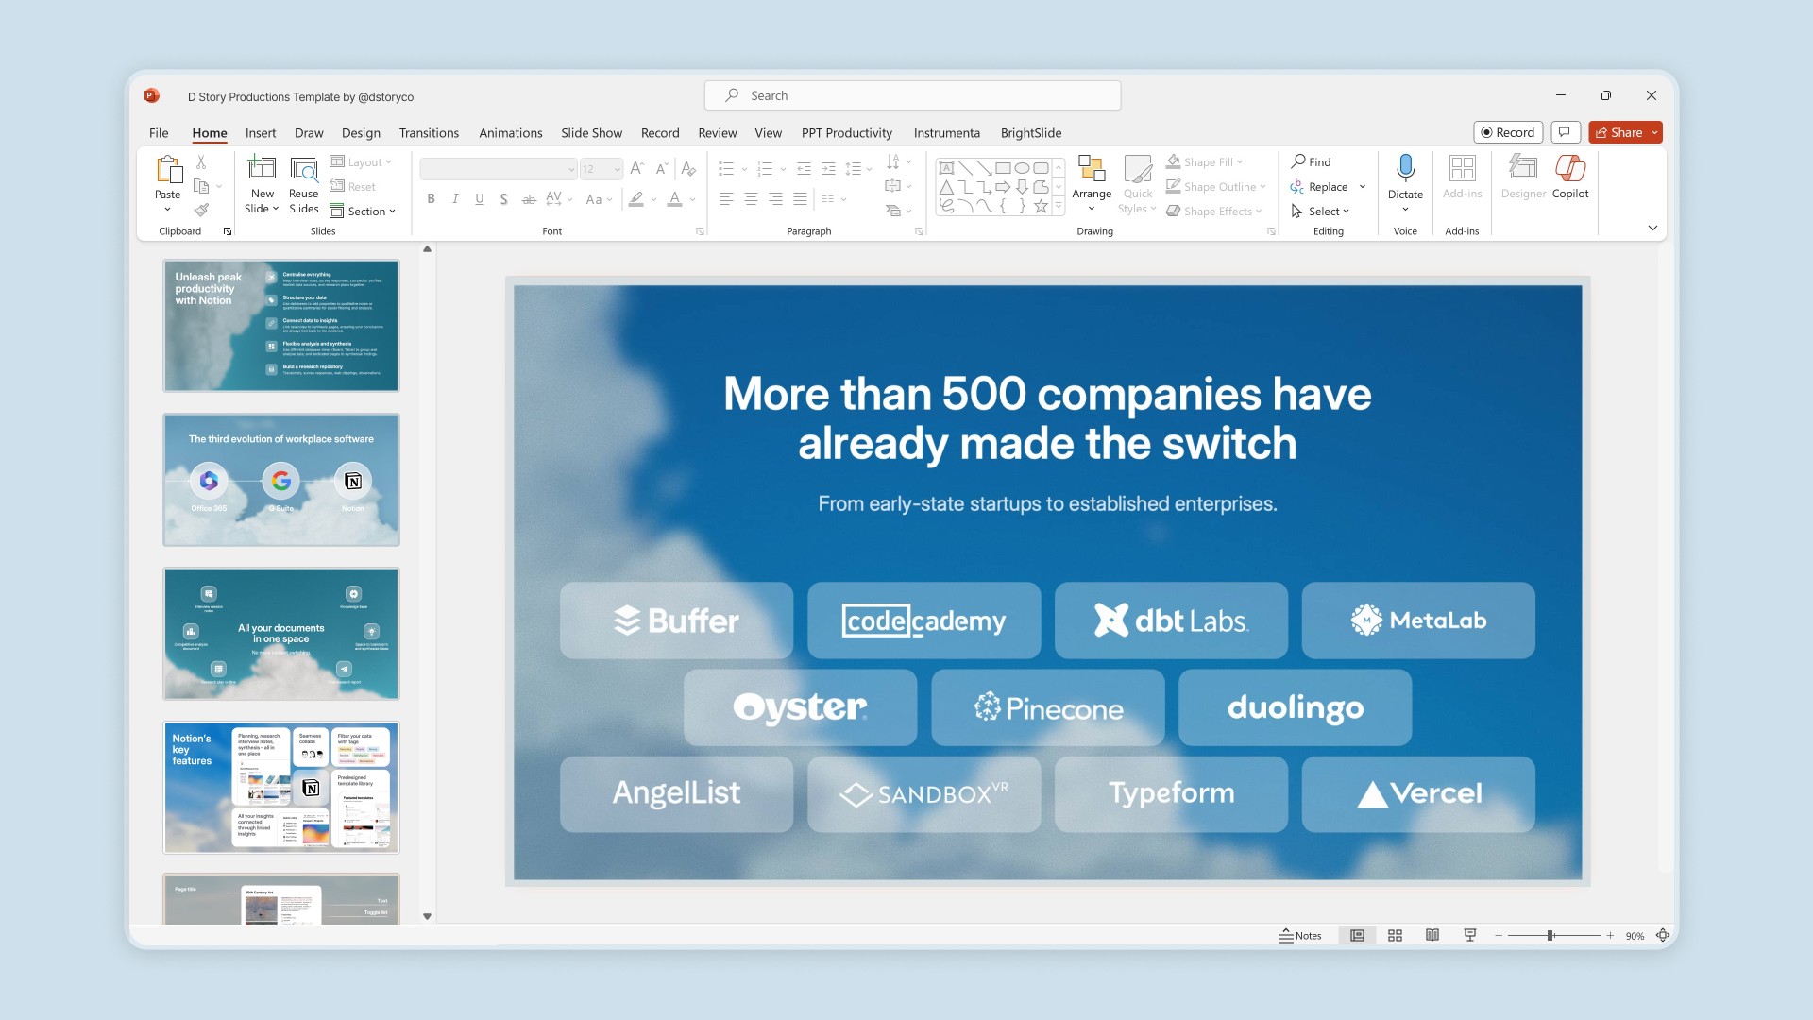This screenshot has height=1020, width=1813.
Task: Click the Reuse Slides icon
Action: click(303, 170)
